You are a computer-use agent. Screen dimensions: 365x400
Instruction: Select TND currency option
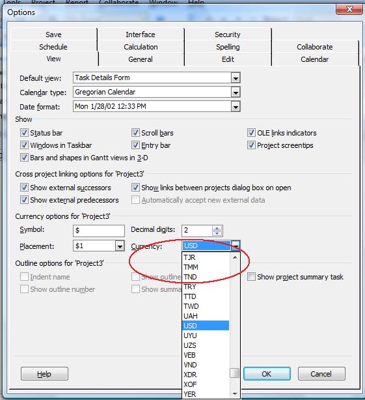(x=206, y=277)
